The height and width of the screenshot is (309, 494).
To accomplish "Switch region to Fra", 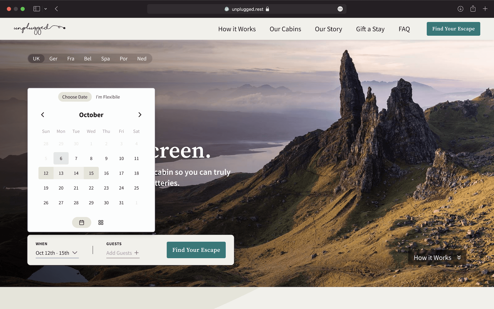I will pos(71,58).
